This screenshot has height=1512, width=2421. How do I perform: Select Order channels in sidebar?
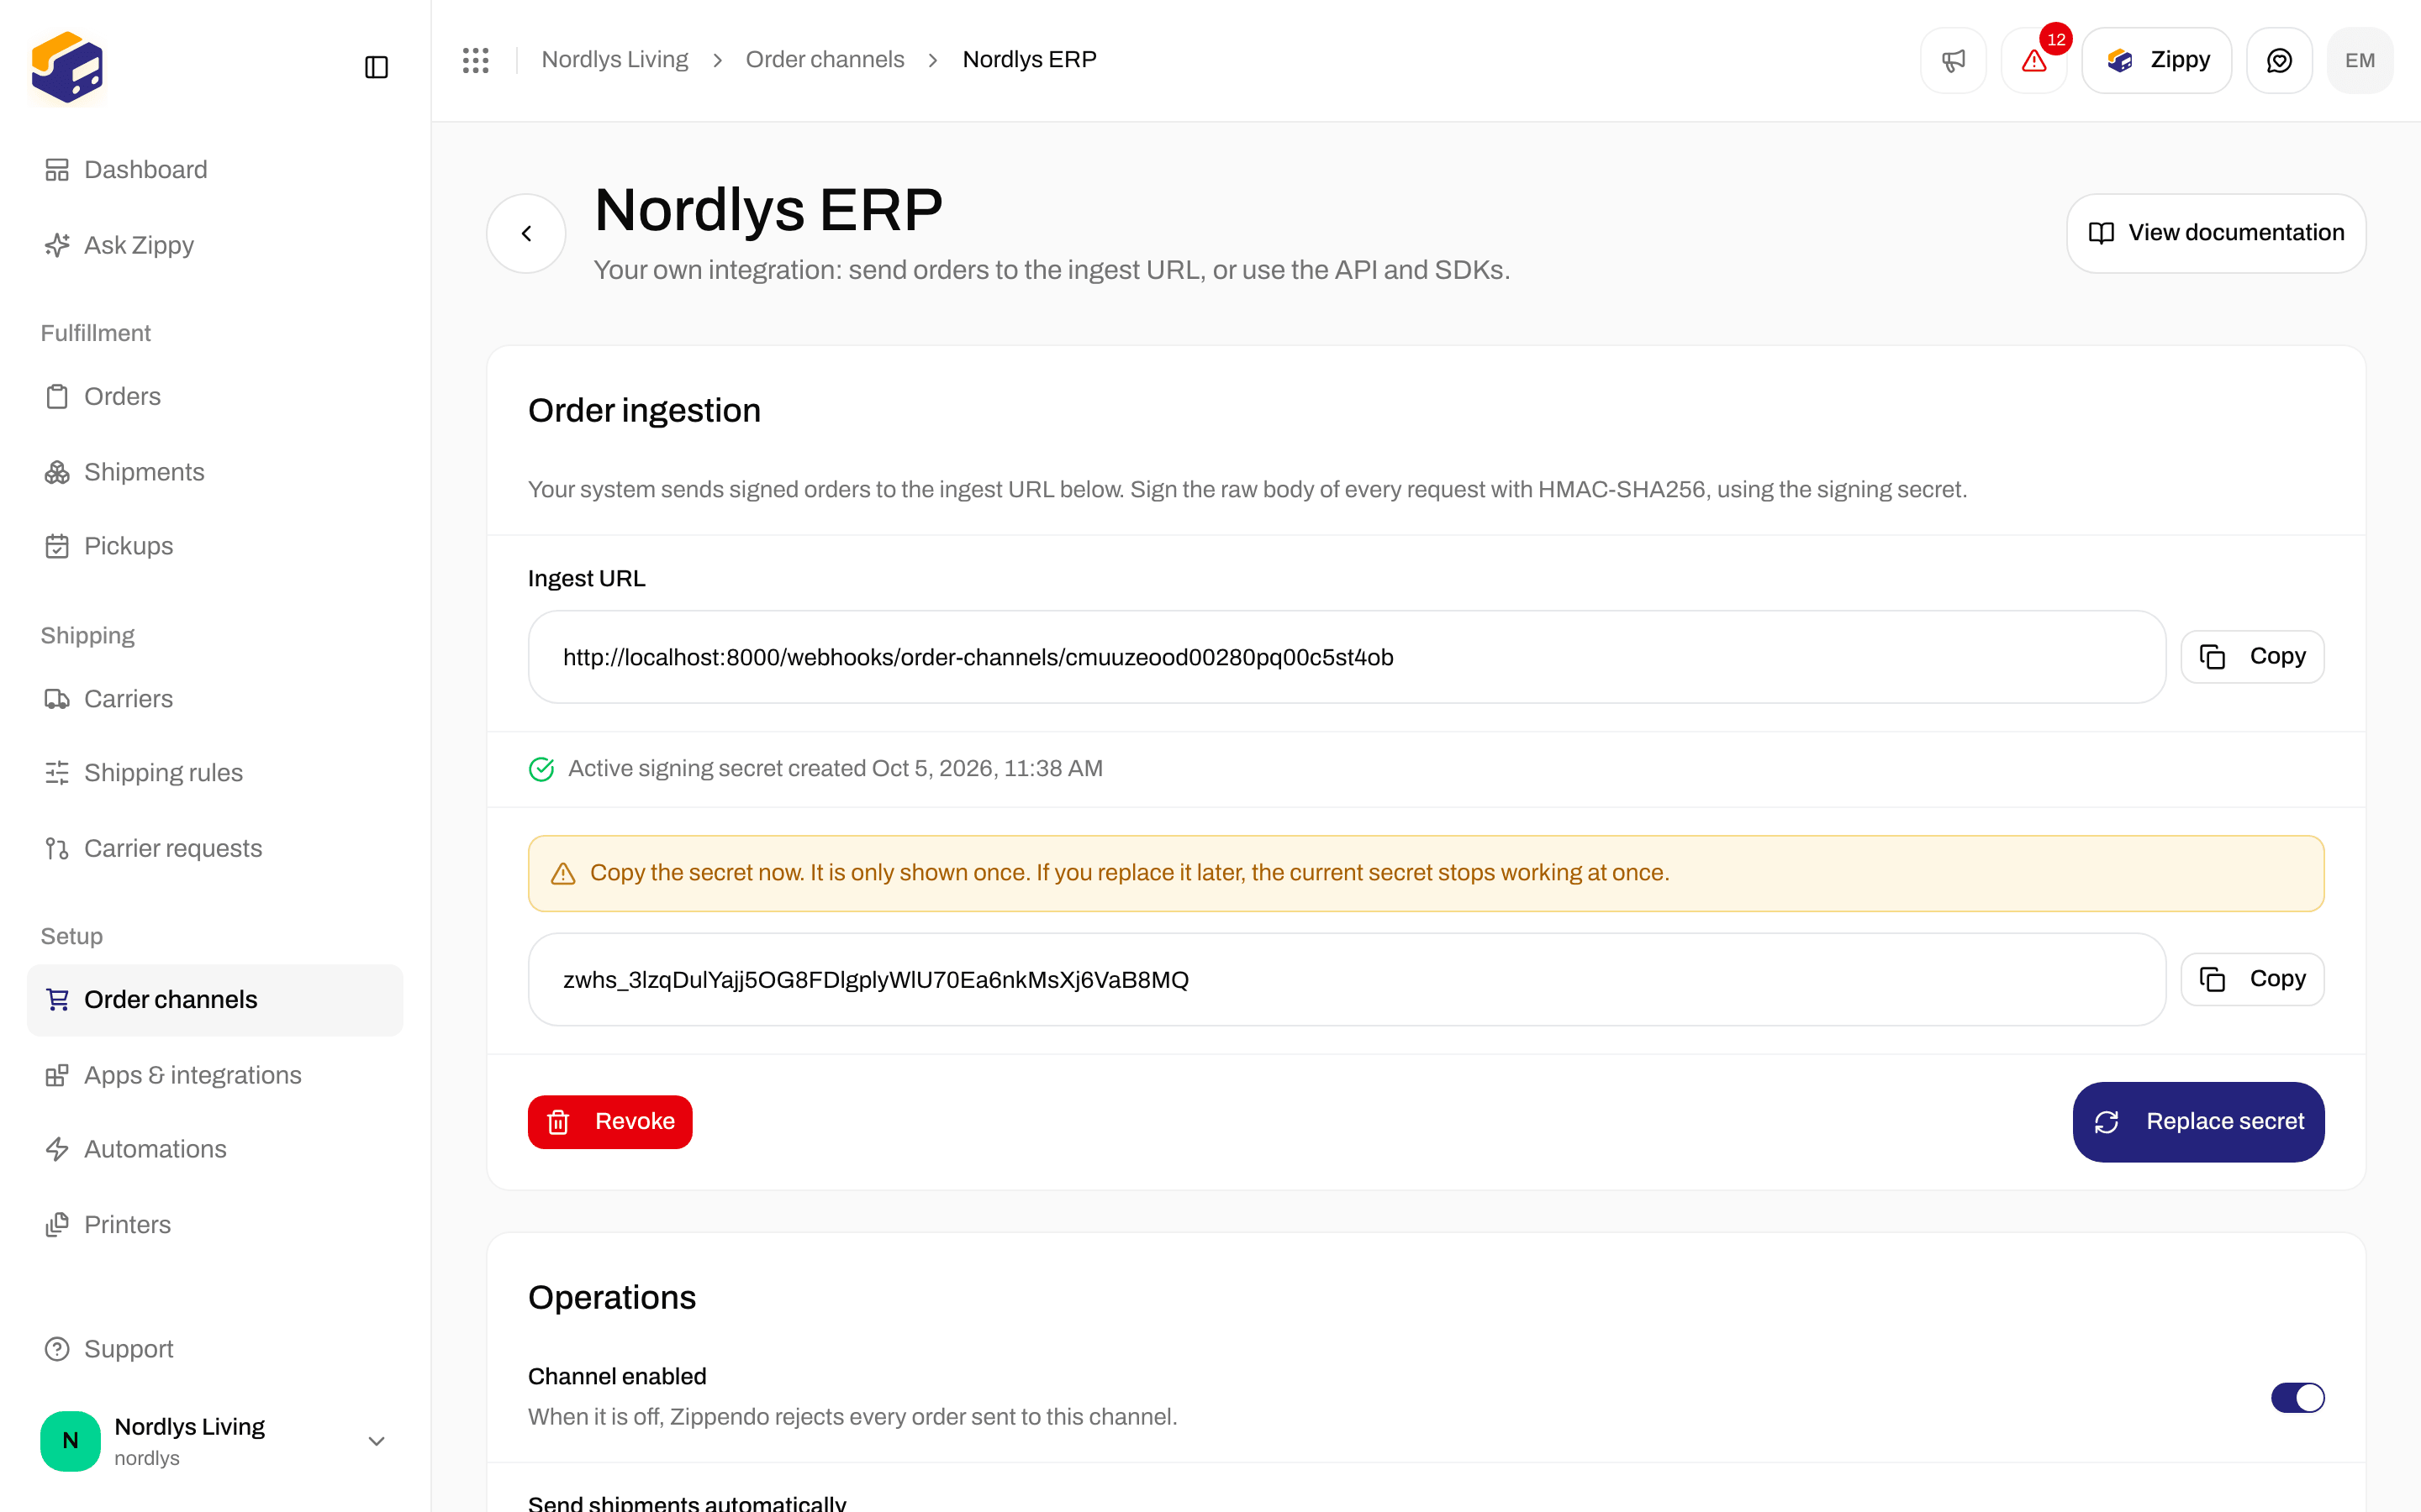point(215,1000)
